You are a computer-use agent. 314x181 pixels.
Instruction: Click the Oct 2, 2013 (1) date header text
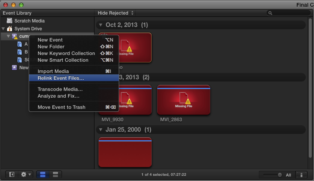point(127,25)
